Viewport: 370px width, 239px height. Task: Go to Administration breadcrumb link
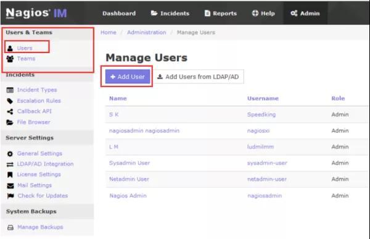coord(147,32)
